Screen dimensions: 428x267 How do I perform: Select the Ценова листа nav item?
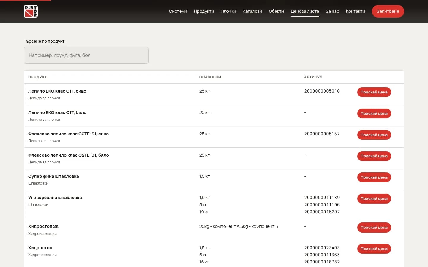(x=305, y=11)
